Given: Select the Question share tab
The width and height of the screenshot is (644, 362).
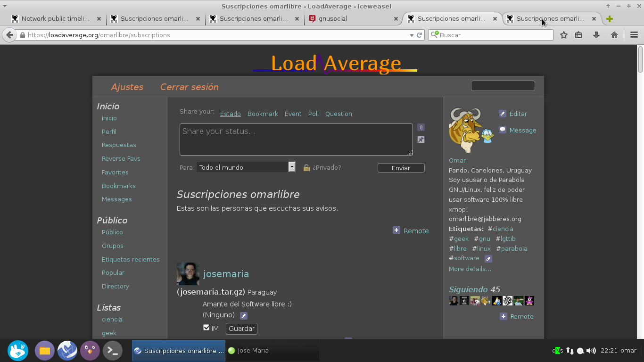Looking at the screenshot, I should pos(339,114).
